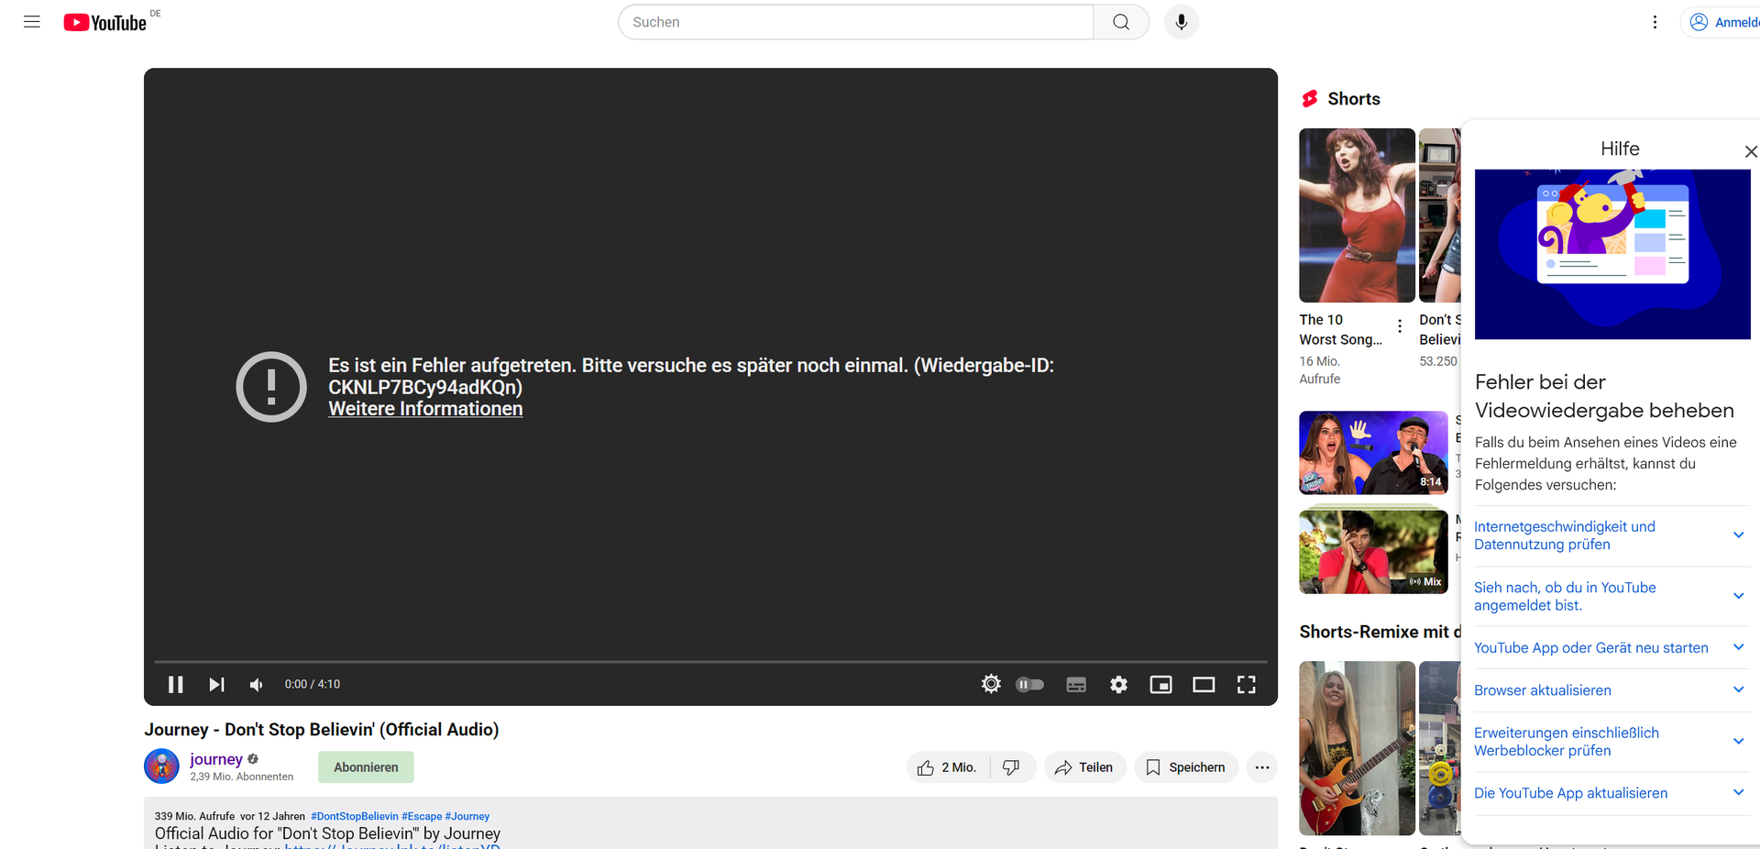Click the Weitere Informationen link
1760x849 pixels.
(x=425, y=409)
